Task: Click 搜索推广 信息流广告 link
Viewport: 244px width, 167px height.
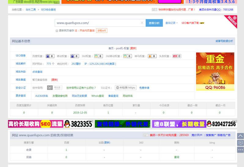Action: tap(218, 135)
